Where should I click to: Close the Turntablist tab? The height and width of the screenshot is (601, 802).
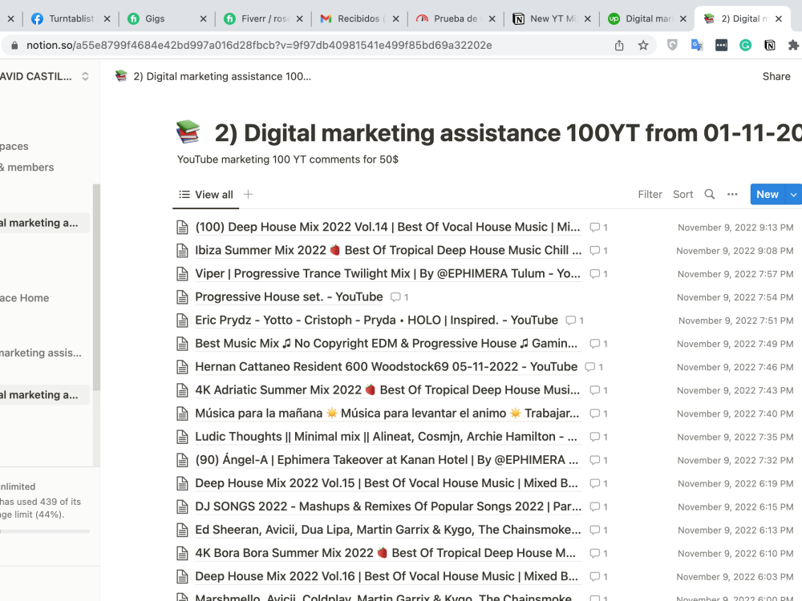tap(107, 19)
